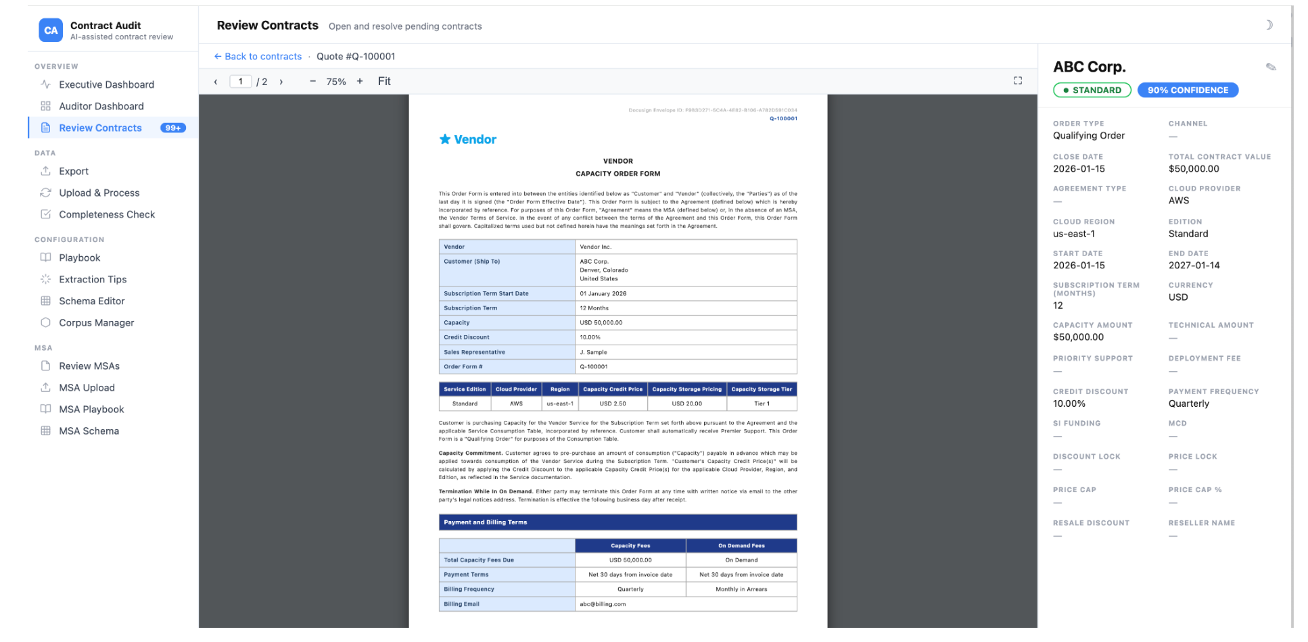
Task: Click the Total Contract Value $50,000.00
Action: click(x=1194, y=169)
